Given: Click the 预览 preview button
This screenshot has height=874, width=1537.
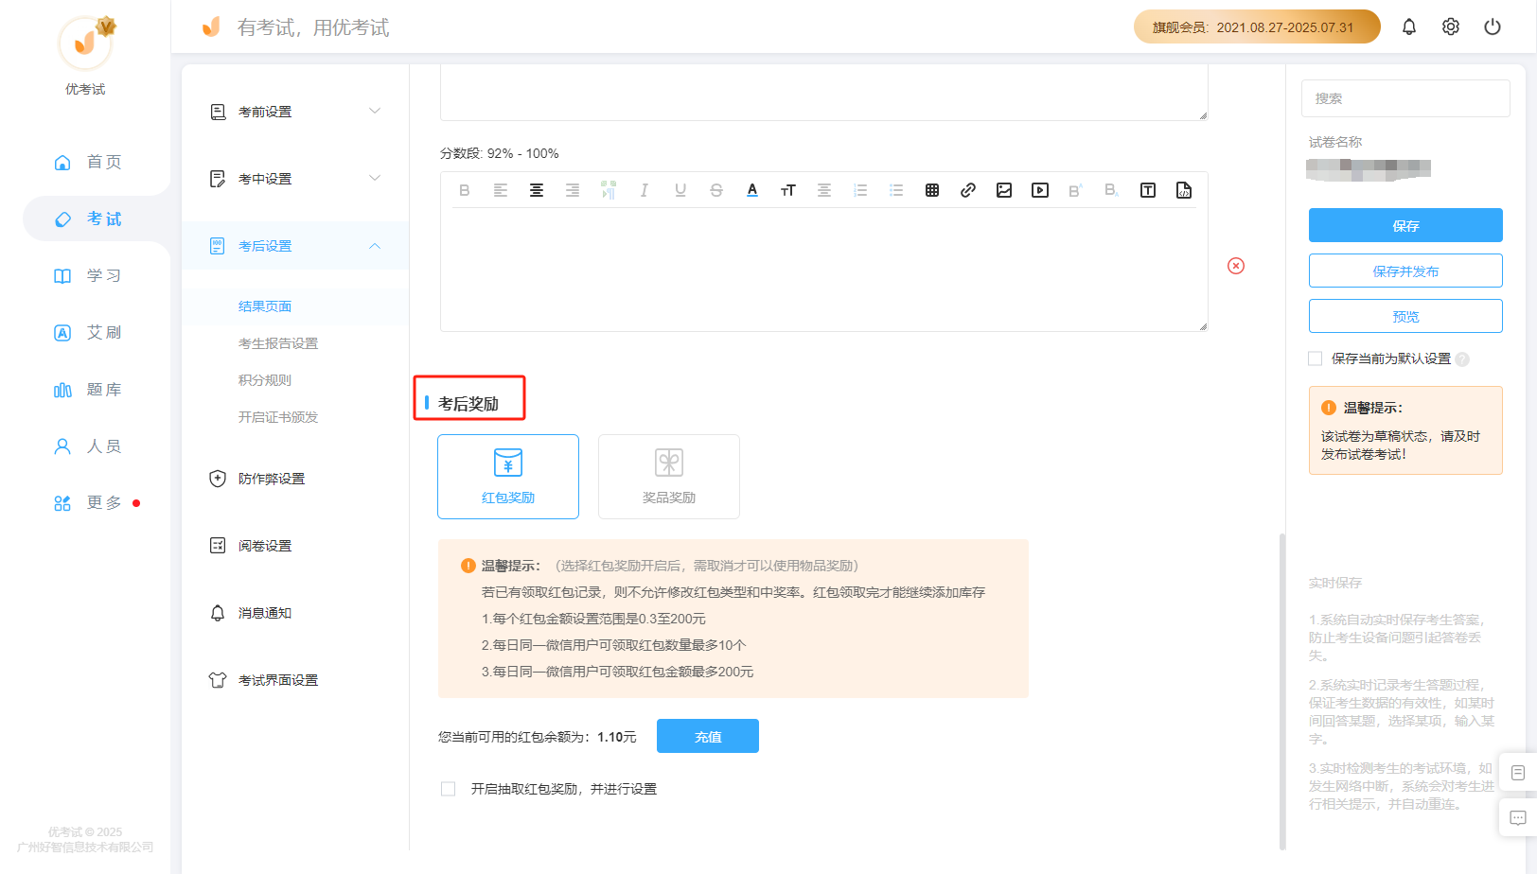Looking at the screenshot, I should click(1405, 316).
